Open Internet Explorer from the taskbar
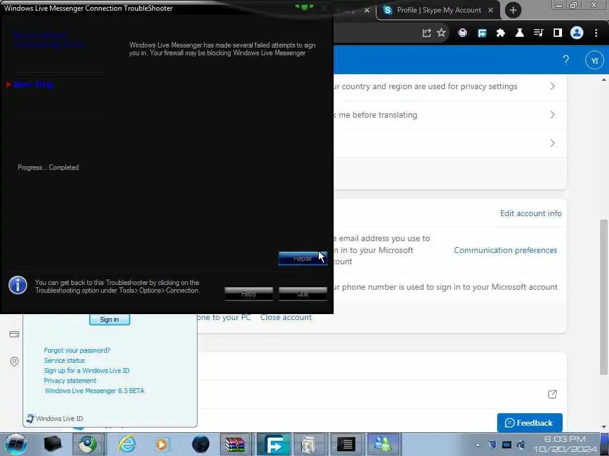 pyautogui.click(x=127, y=444)
